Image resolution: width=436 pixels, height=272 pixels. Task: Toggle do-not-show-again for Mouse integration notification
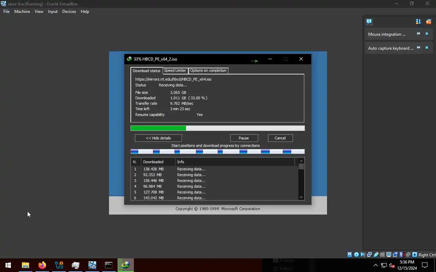point(419,34)
